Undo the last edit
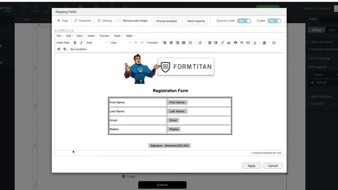 (x=136, y=43)
